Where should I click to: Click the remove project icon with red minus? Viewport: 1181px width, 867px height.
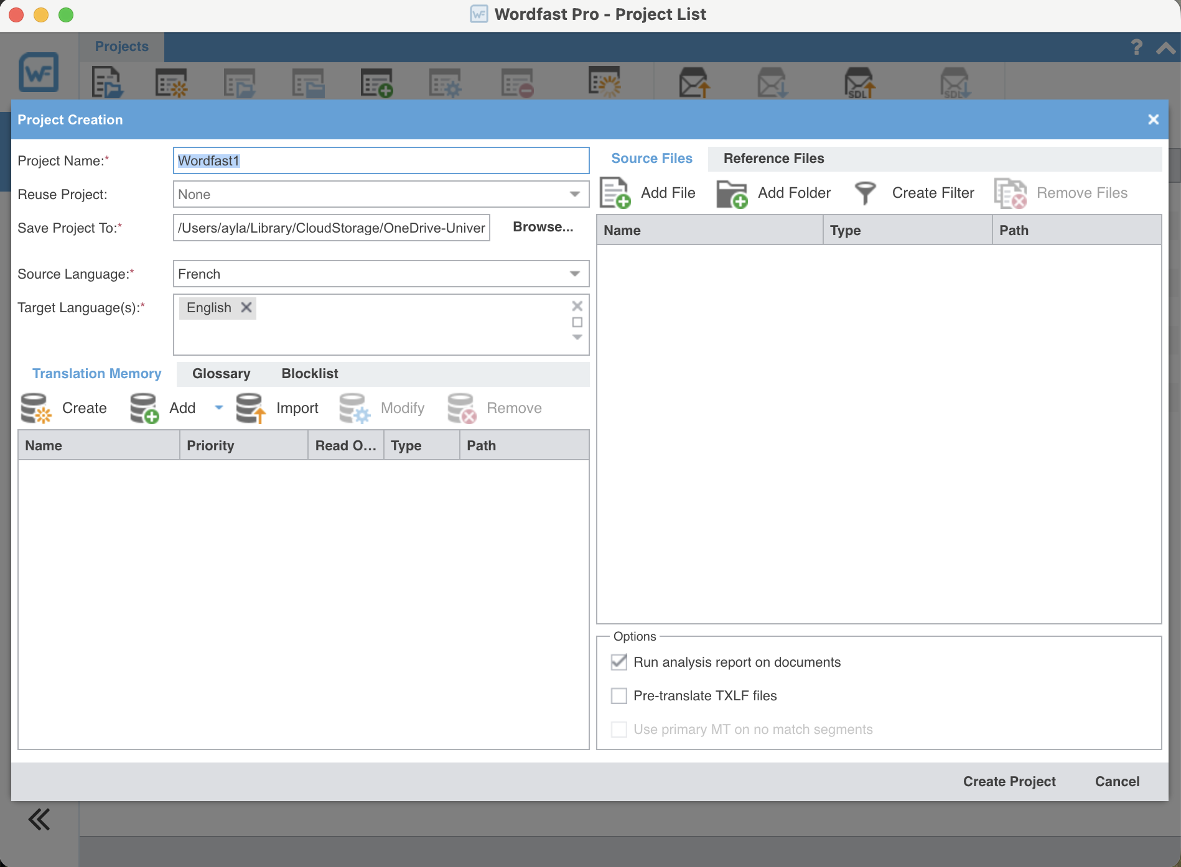(518, 83)
